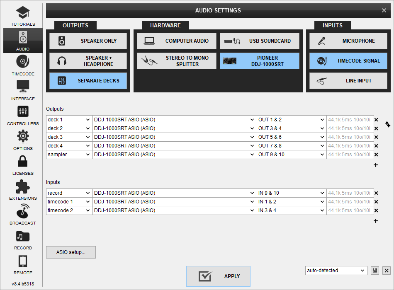Viewport: 394px width, 290px height.
Task: Remove the deck 1 output row
Action: (x=376, y=120)
